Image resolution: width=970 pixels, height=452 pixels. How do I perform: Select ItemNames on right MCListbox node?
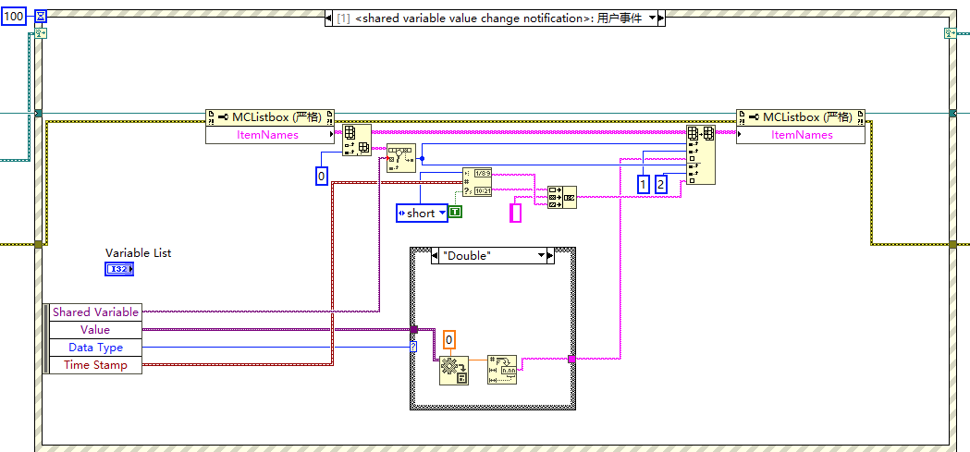click(x=802, y=135)
